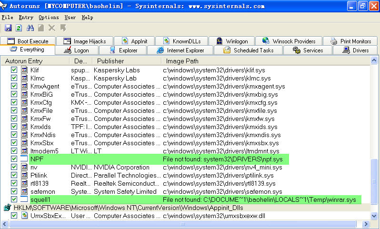The height and width of the screenshot is (229, 380).
Task: Click the vertical scrollbar down arrow
Action: [374, 215]
